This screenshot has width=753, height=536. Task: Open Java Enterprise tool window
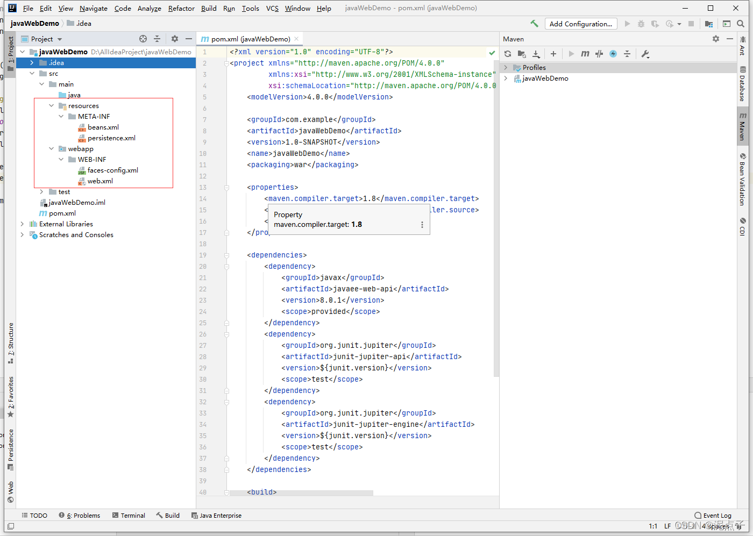[x=217, y=515]
